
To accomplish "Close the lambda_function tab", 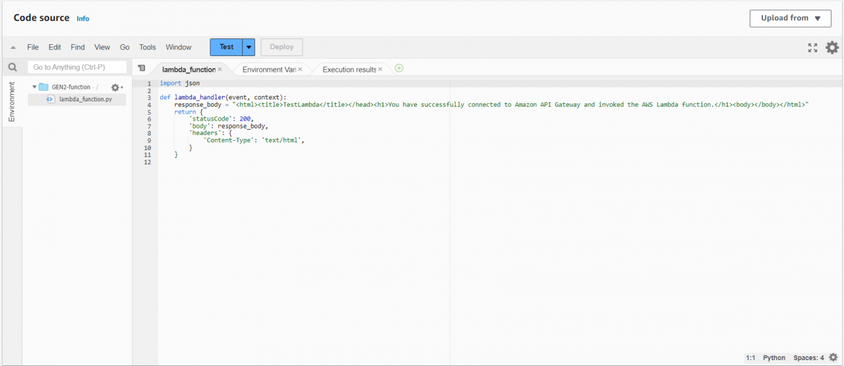I will coord(220,69).
